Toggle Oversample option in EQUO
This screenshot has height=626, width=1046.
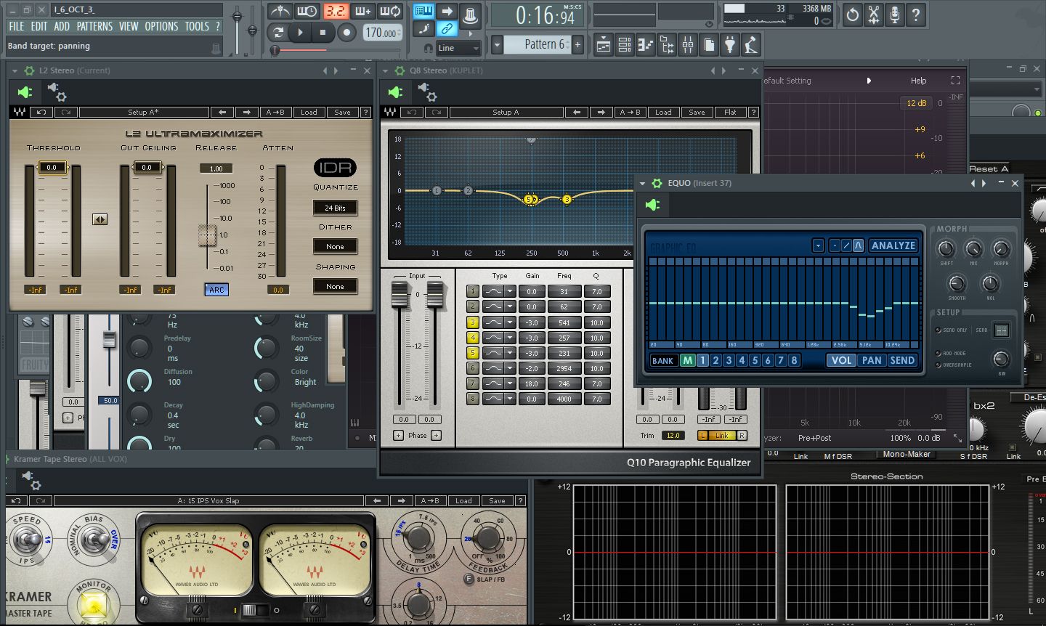click(938, 365)
